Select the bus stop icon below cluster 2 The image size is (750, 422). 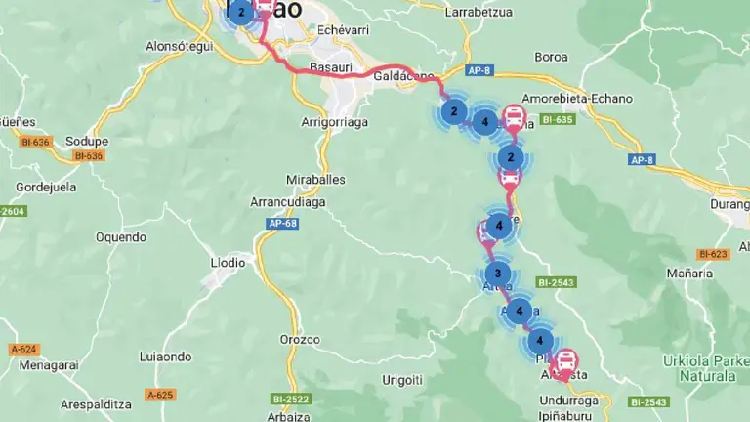[x=510, y=179]
